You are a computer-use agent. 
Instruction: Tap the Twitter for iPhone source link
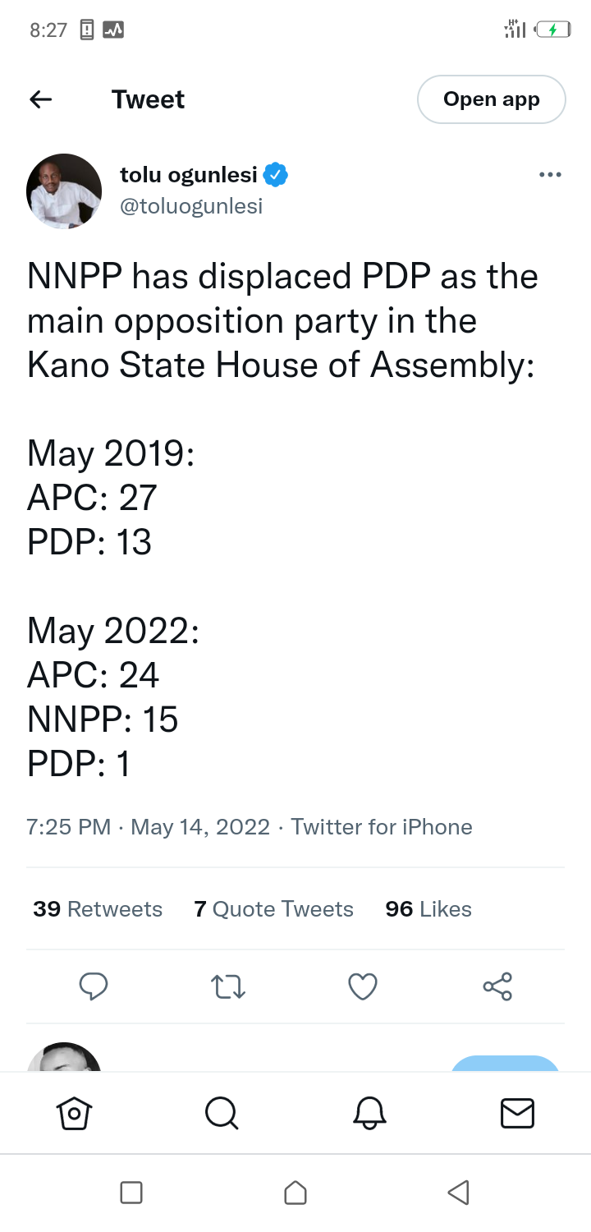[x=382, y=826]
